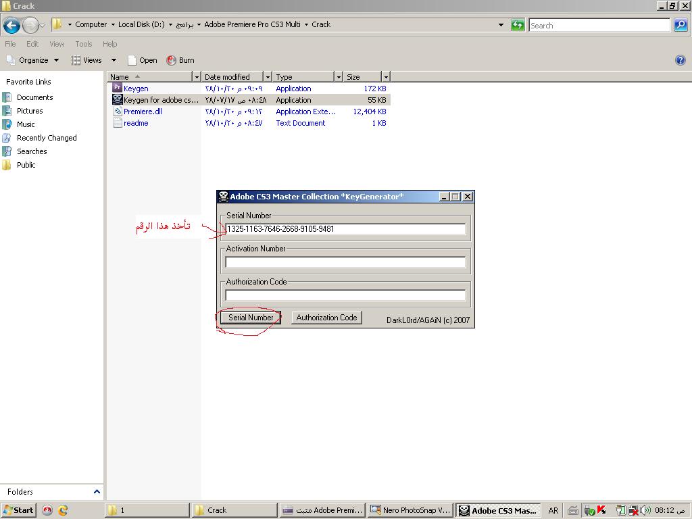The width and height of the screenshot is (692, 519).
Task: Select the Documents favorite link
Action: (x=34, y=97)
